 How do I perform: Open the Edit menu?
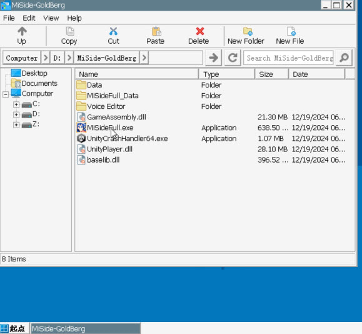coord(29,18)
